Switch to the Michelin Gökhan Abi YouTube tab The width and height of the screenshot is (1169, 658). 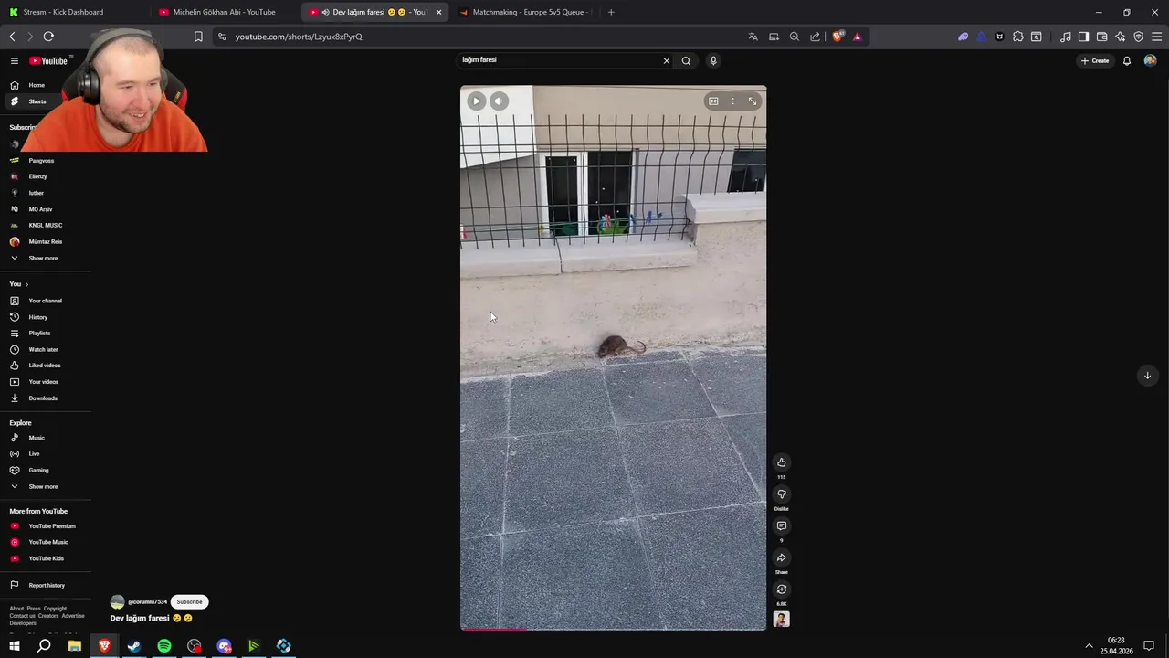pos(225,12)
